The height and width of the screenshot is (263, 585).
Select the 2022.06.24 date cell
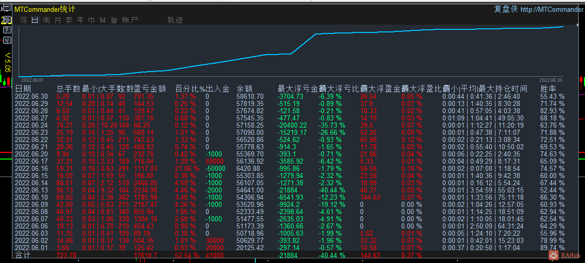tap(31, 125)
